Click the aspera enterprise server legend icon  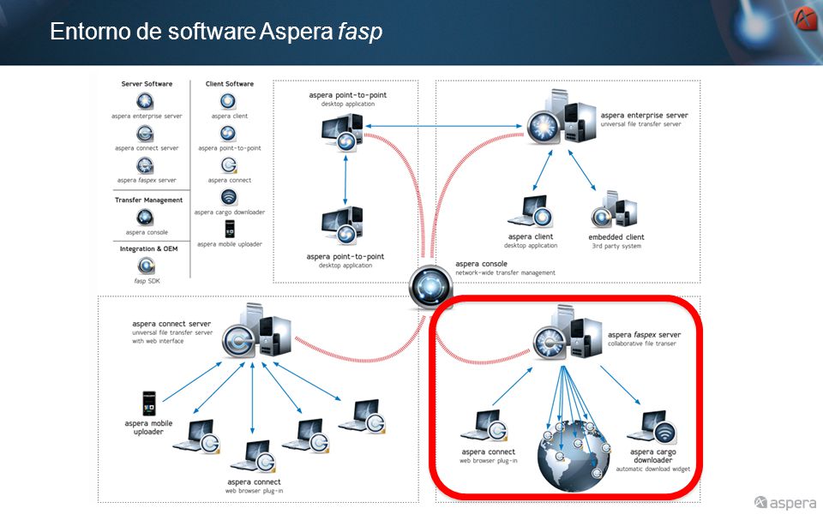click(x=144, y=101)
